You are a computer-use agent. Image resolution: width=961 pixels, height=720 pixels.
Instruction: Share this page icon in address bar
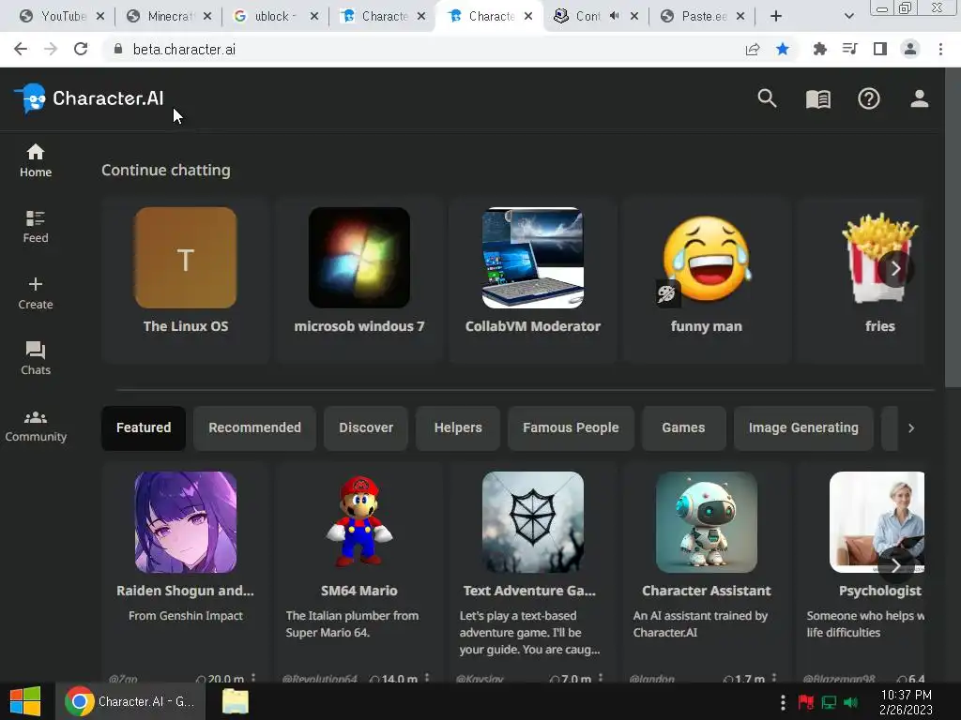752,49
